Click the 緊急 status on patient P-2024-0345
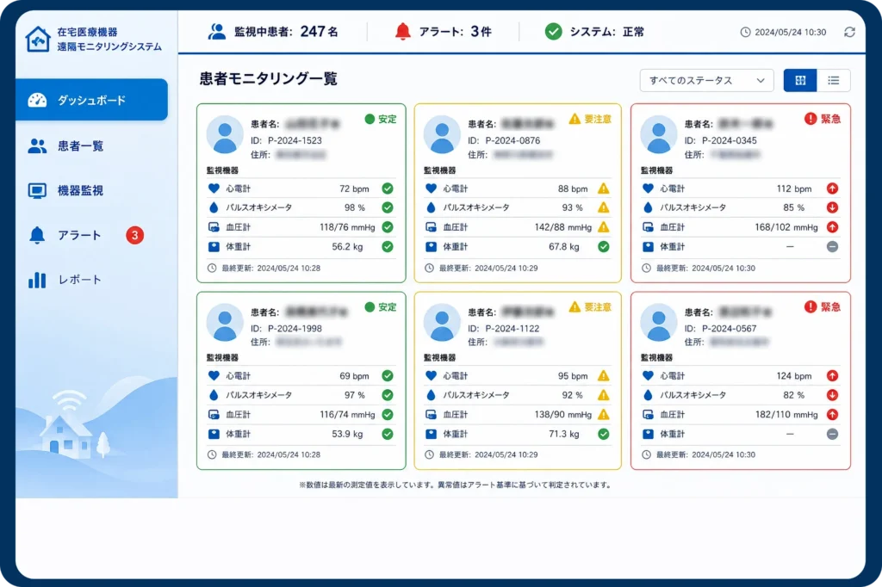Screen dimensions: 882x587 click(x=823, y=119)
